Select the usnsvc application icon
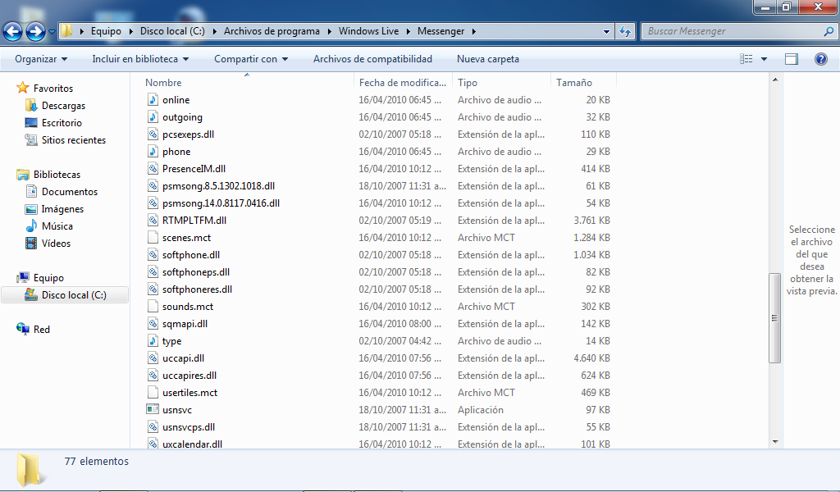 pos(153,409)
